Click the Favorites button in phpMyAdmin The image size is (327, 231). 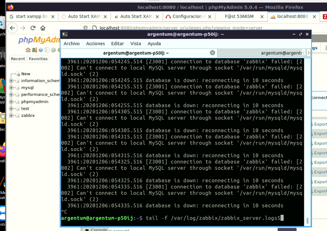[x=38, y=59]
